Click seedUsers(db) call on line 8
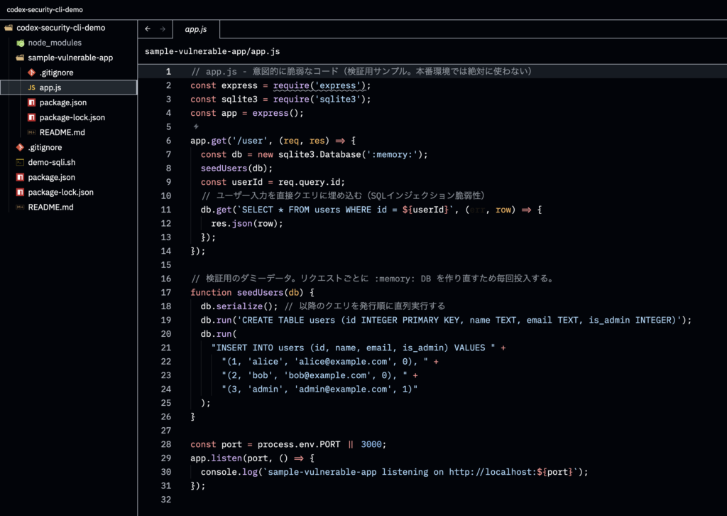This screenshot has height=516, width=727. pos(234,168)
